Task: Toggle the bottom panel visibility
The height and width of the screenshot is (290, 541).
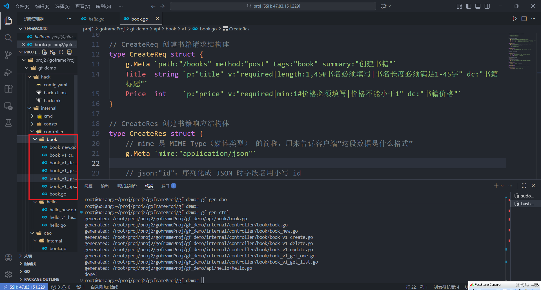Action: coord(478,6)
